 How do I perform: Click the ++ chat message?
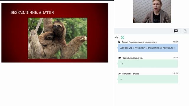click(148, 64)
